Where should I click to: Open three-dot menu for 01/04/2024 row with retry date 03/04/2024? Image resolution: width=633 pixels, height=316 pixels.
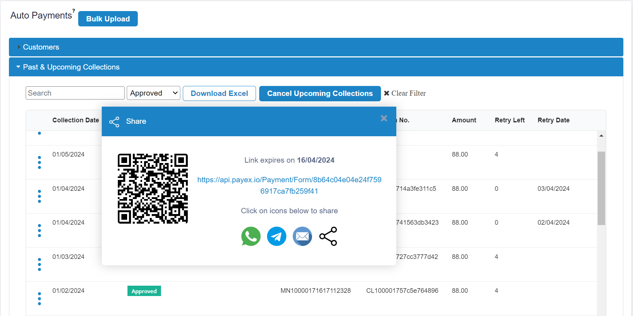point(39,196)
